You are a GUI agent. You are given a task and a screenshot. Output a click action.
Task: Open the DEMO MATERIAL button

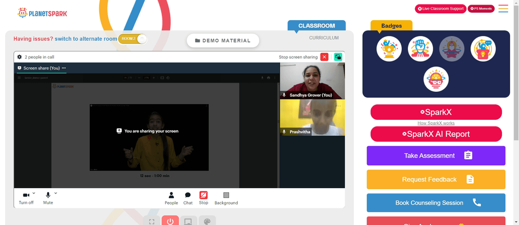[223, 40]
